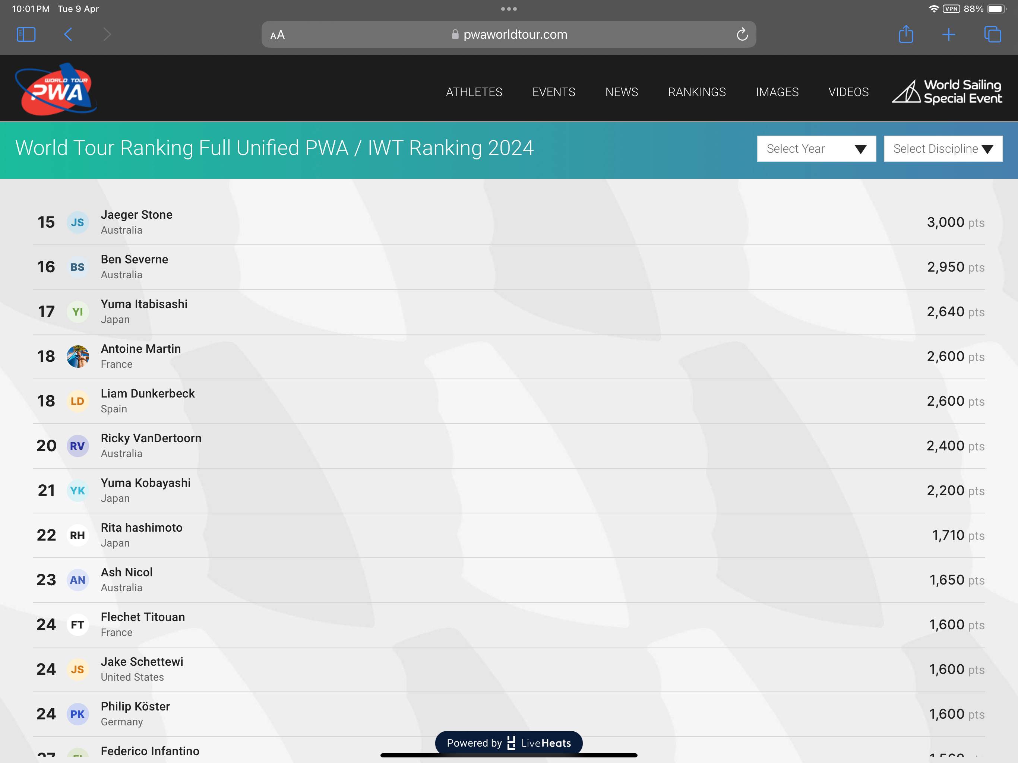Click the VIDEOS navigation link

tap(848, 92)
